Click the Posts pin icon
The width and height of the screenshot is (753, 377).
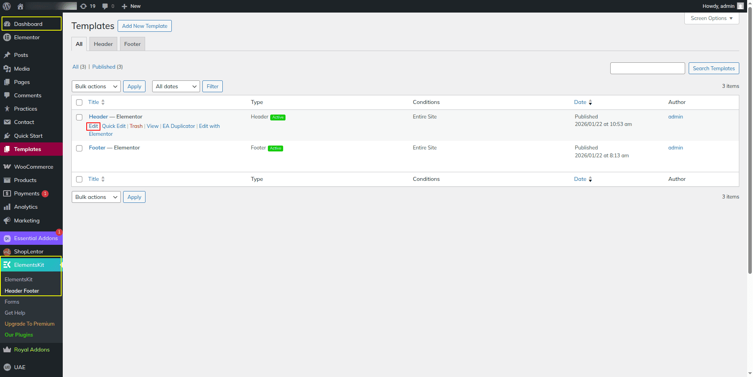click(x=7, y=55)
